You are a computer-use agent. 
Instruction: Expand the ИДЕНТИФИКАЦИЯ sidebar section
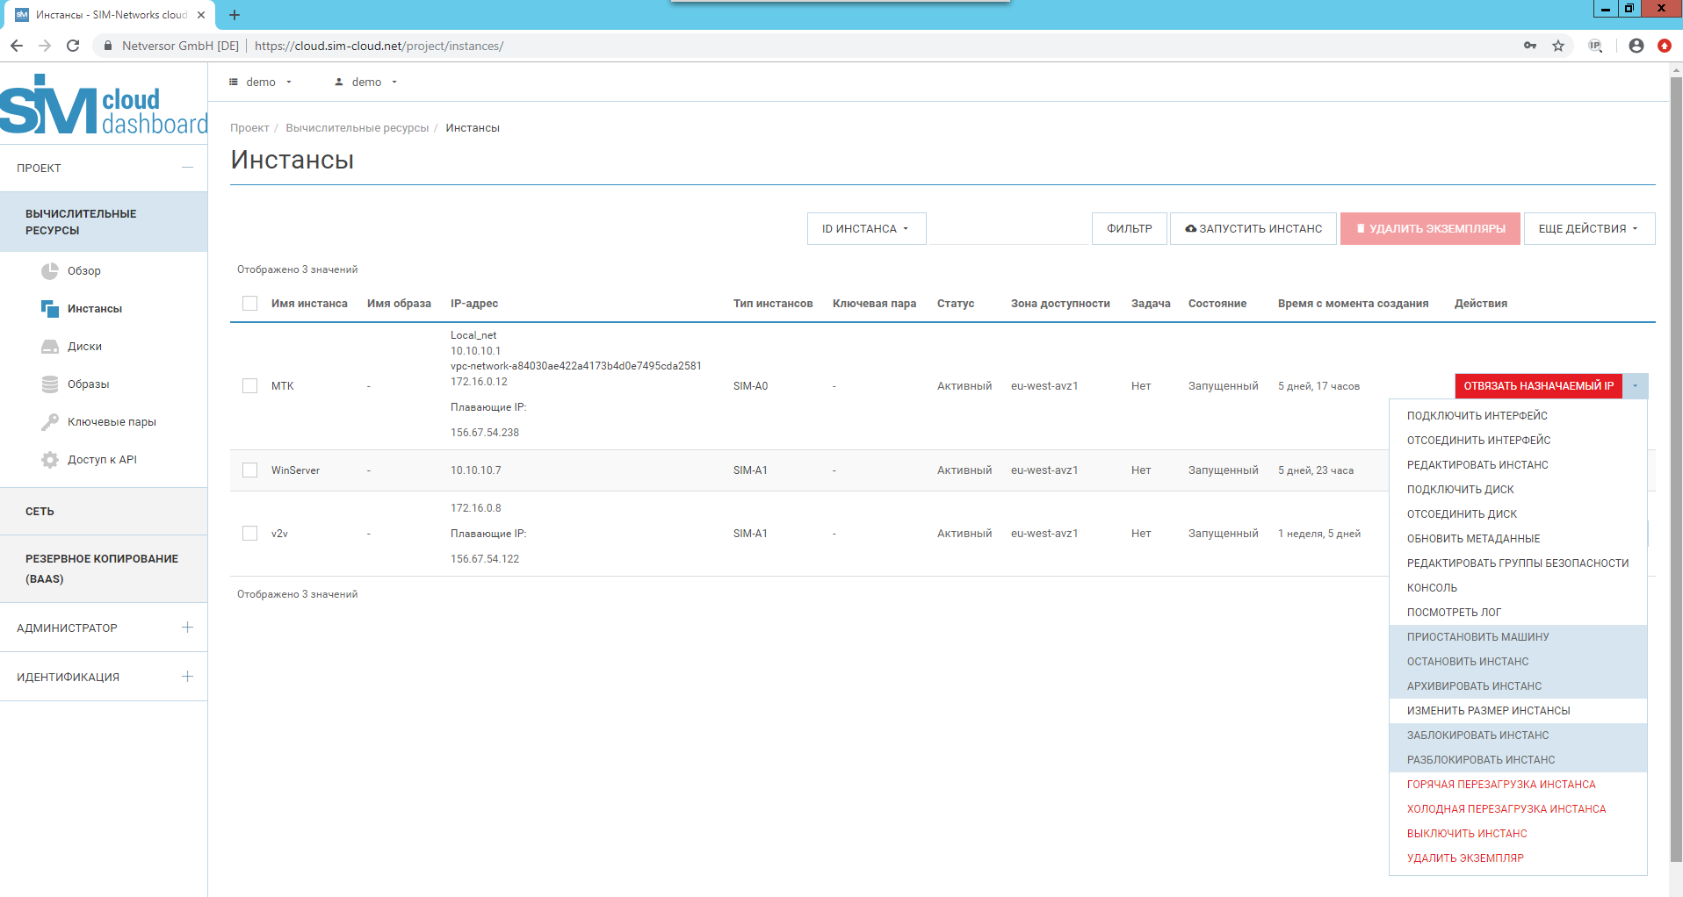187,677
